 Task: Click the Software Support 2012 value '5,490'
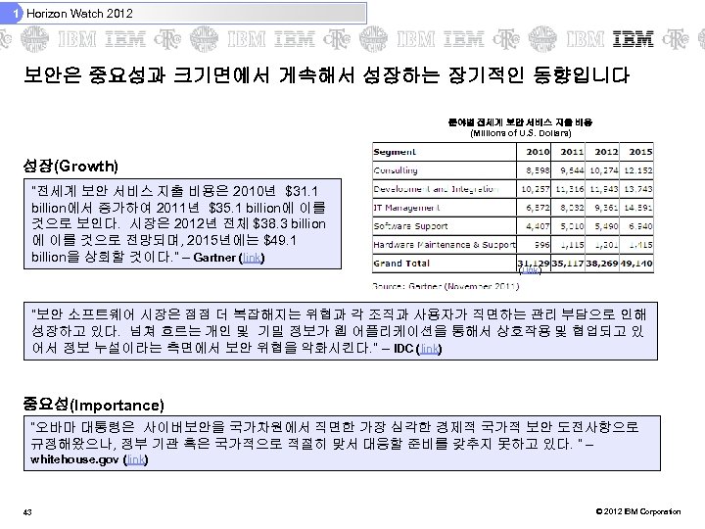coord(606,226)
